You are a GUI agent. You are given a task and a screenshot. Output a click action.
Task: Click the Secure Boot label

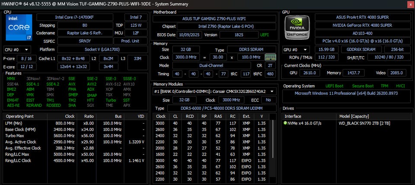click(x=363, y=86)
